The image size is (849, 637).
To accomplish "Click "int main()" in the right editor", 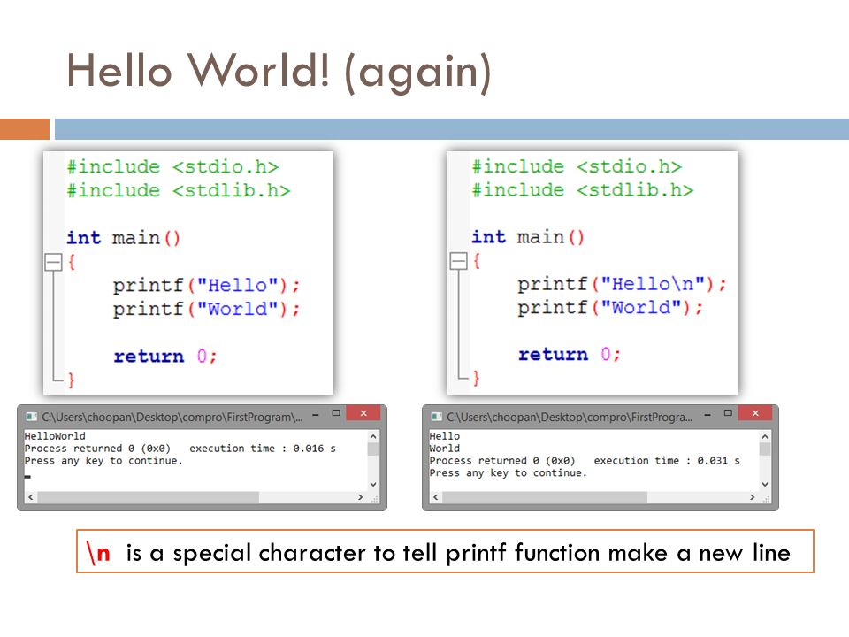I will point(527,237).
